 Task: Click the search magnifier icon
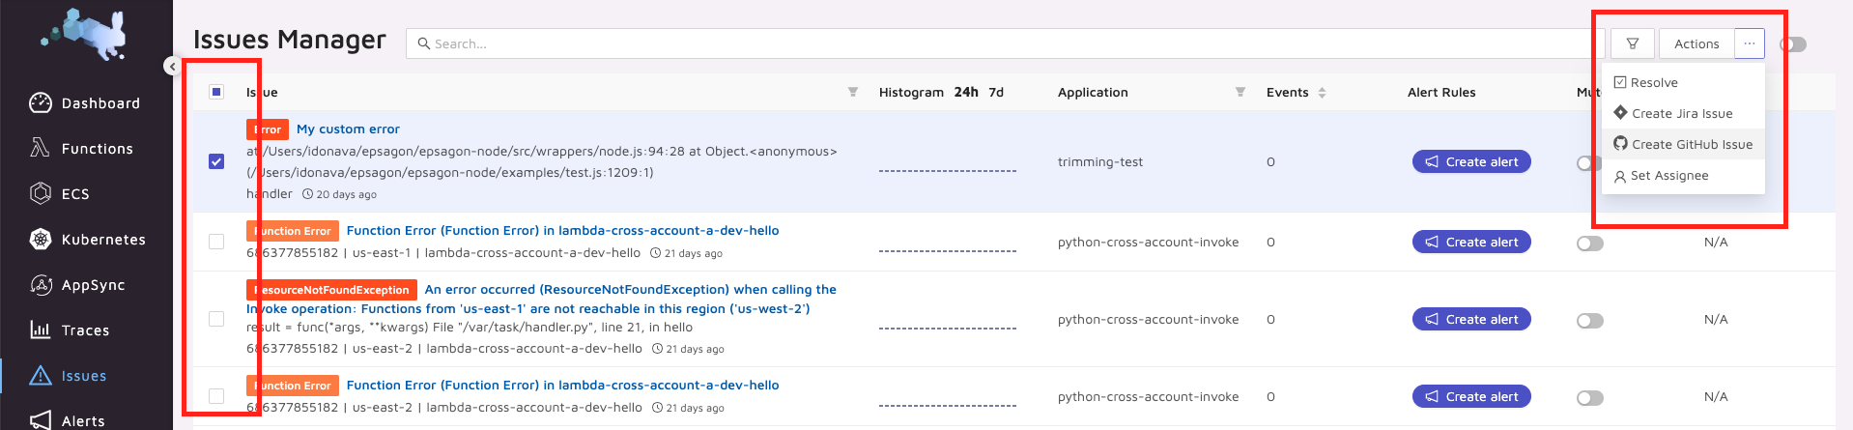click(x=423, y=43)
